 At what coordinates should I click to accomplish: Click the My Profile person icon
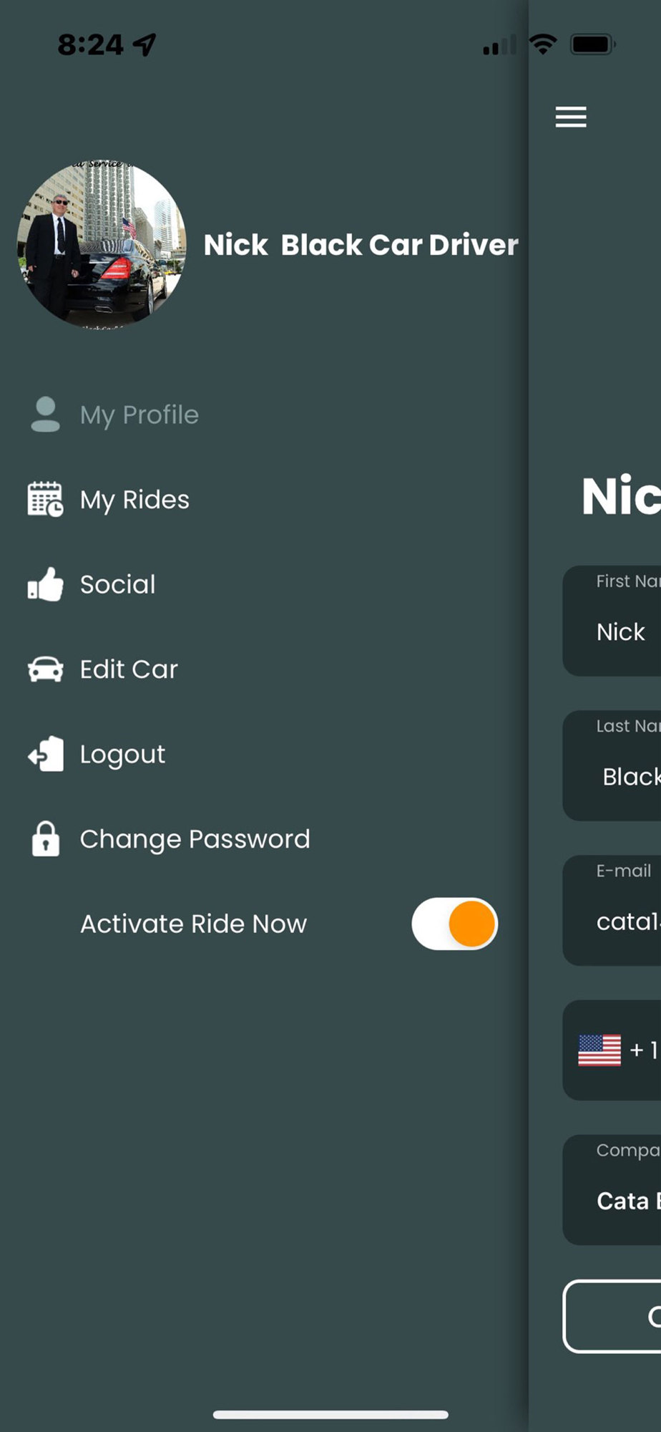coord(46,415)
